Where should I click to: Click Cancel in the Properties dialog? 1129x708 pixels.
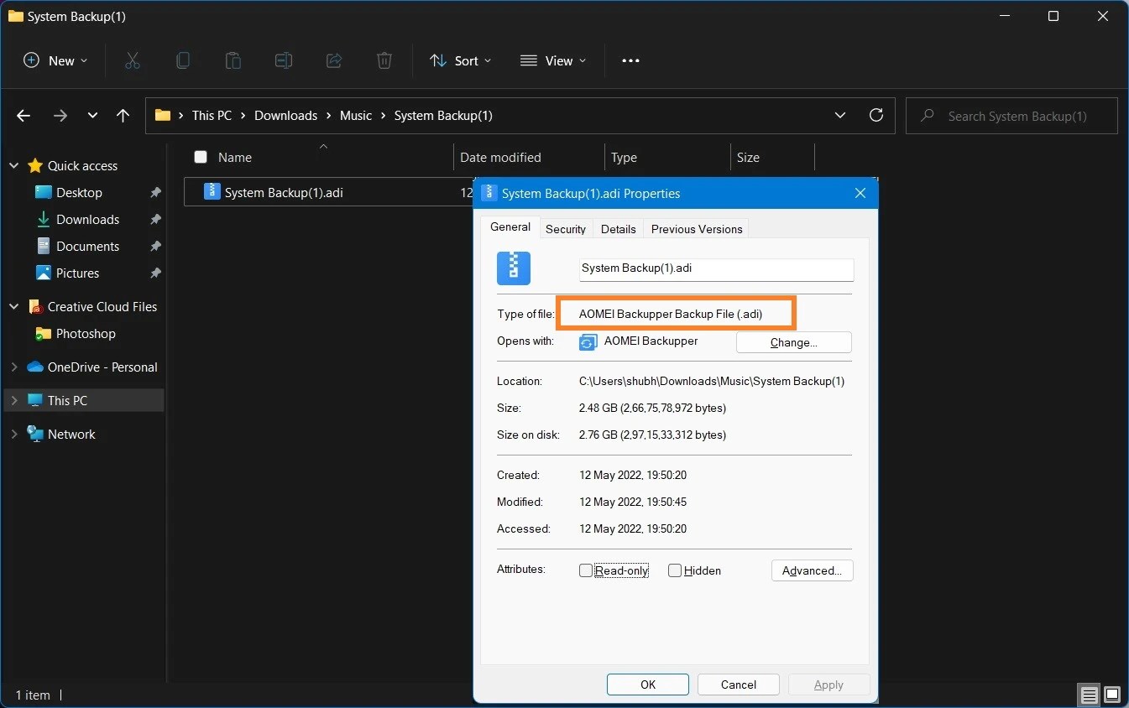click(739, 685)
